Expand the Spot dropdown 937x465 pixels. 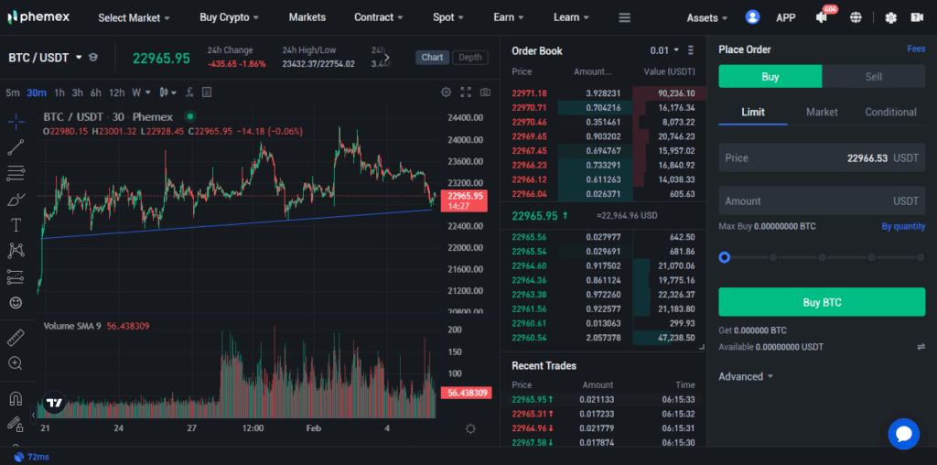coord(448,17)
